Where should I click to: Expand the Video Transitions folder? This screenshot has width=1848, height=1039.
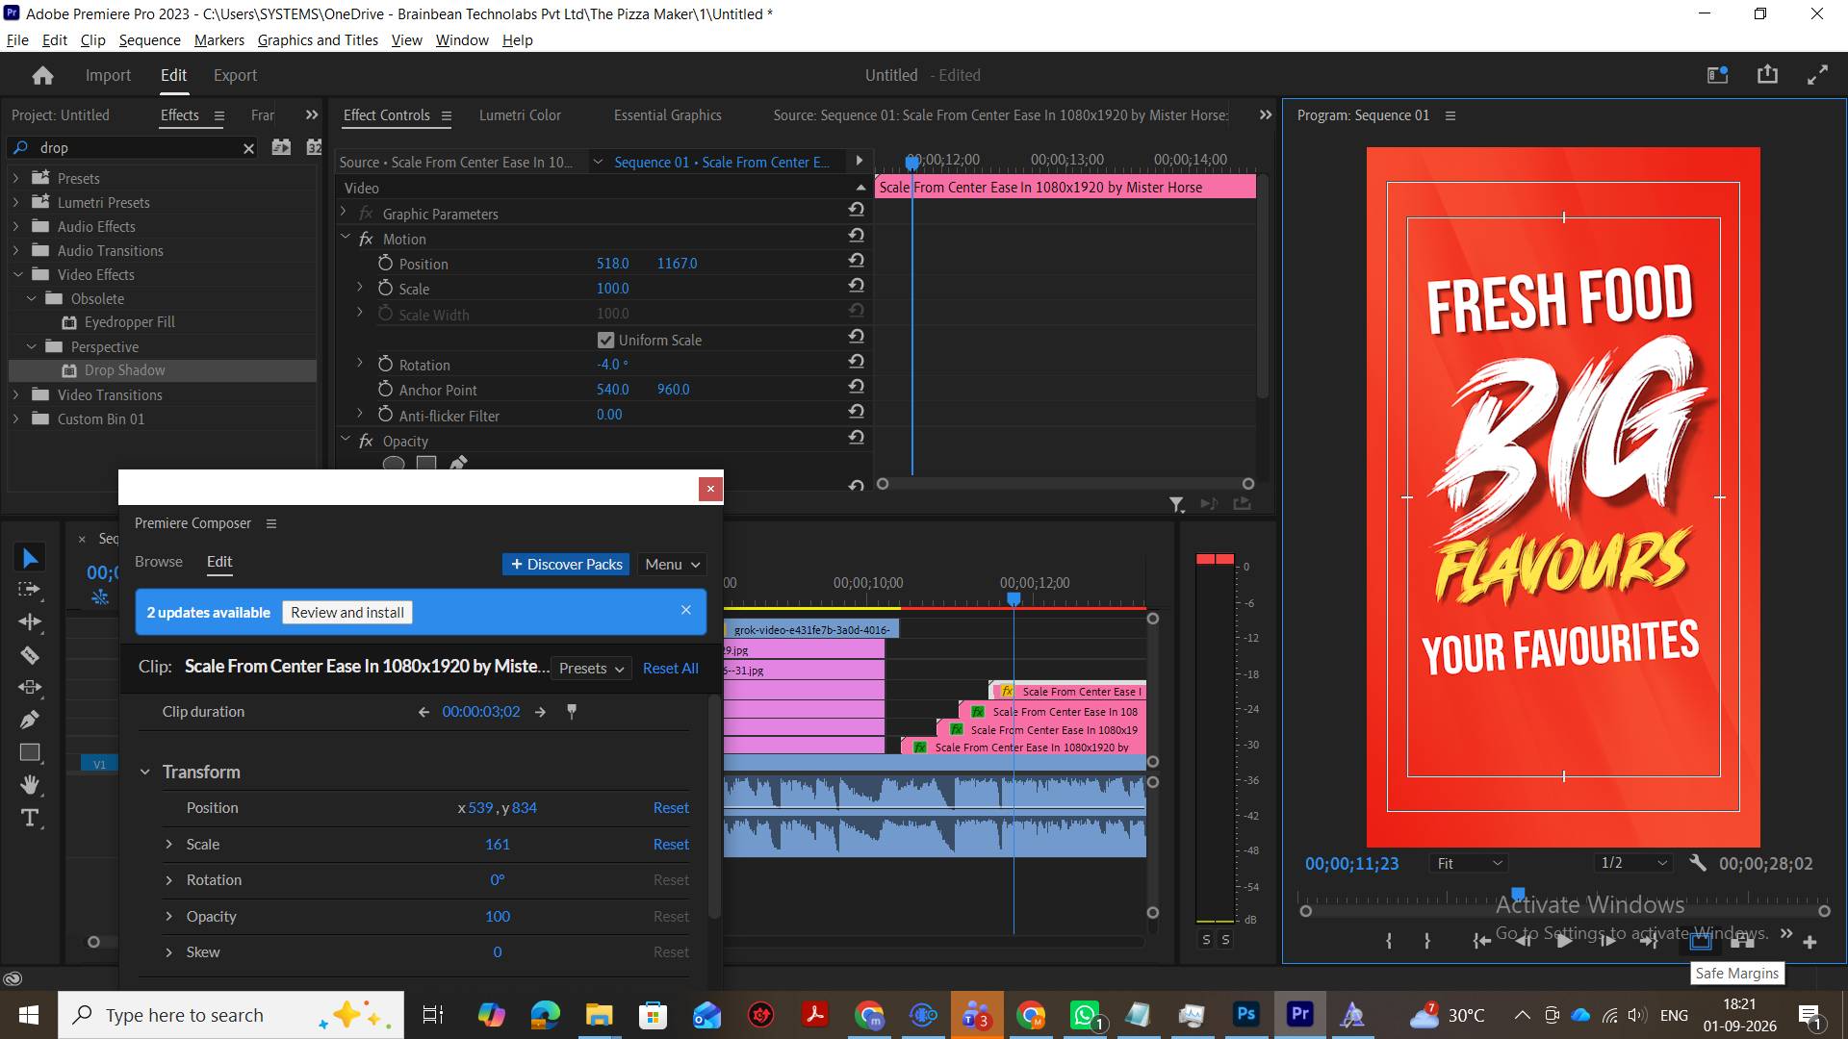click(15, 394)
